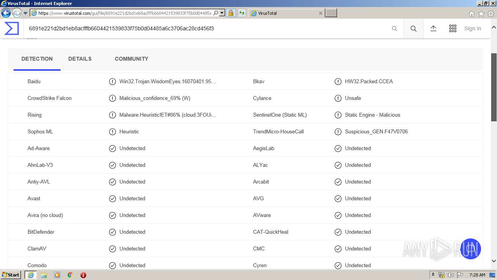Click the Sophos ML warning icon

(x=113, y=132)
